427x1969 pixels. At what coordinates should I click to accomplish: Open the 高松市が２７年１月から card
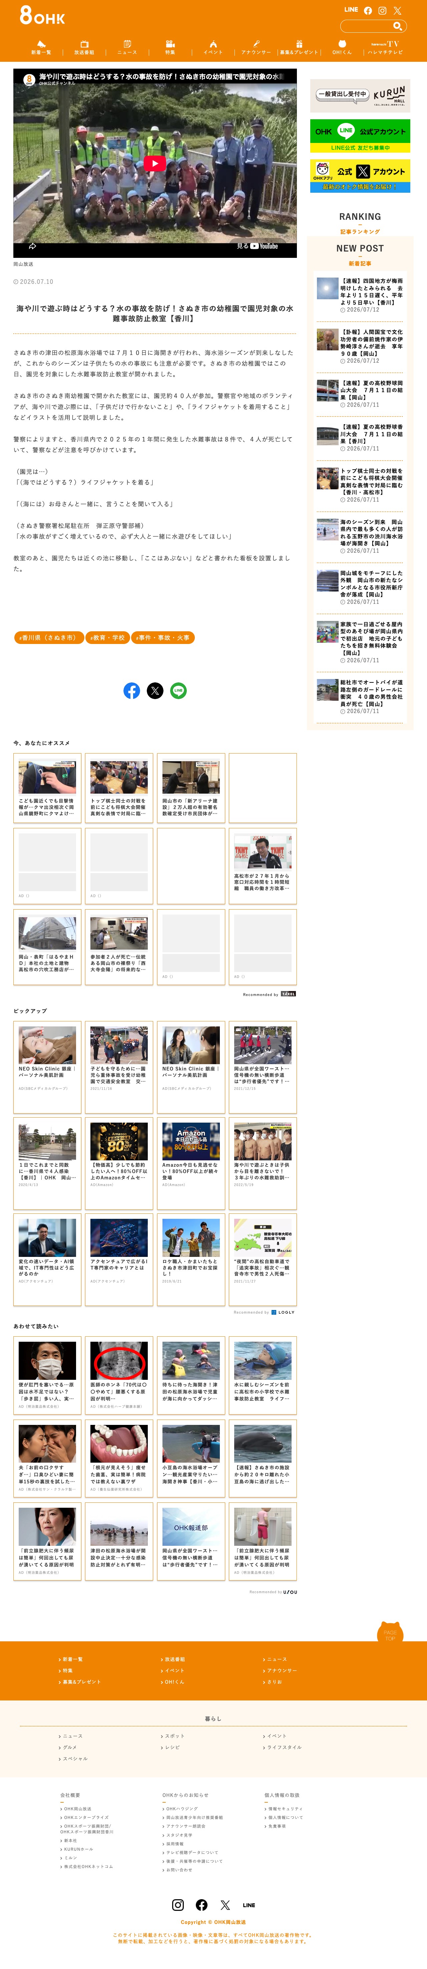tap(263, 866)
